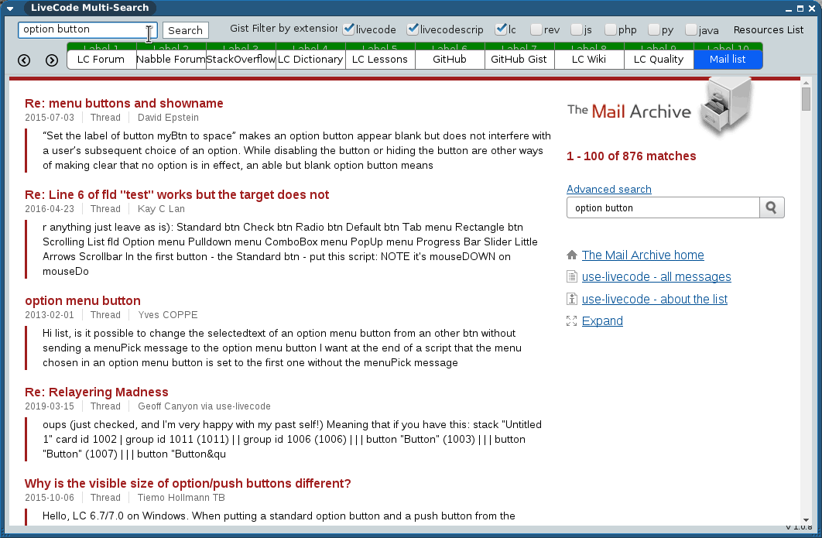Image resolution: width=822 pixels, height=538 pixels.
Task: Open Re: Line 6 of fld test result
Action: pyautogui.click(x=176, y=194)
